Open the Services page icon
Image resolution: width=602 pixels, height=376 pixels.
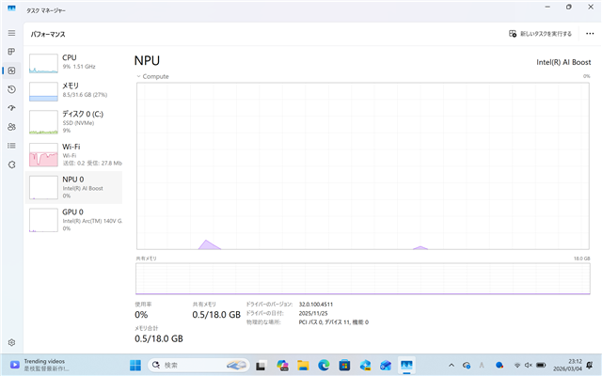(11, 164)
